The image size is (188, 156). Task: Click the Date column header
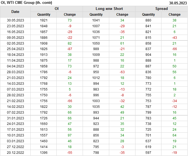coord(15,12)
